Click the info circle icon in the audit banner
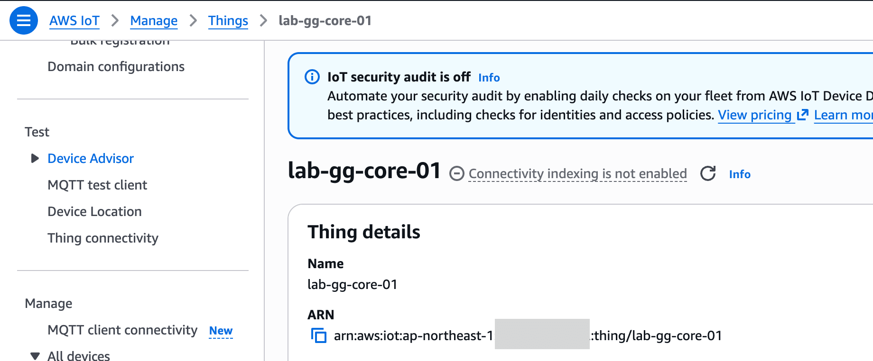Screen dimensions: 873x361 point(312,77)
